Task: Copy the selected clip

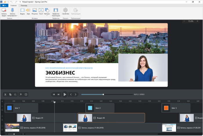Action: coord(10,94)
